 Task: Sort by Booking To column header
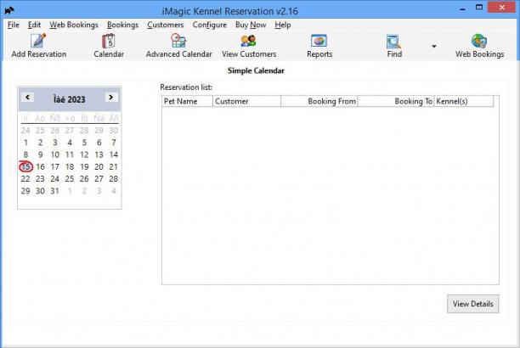(396, 101)
